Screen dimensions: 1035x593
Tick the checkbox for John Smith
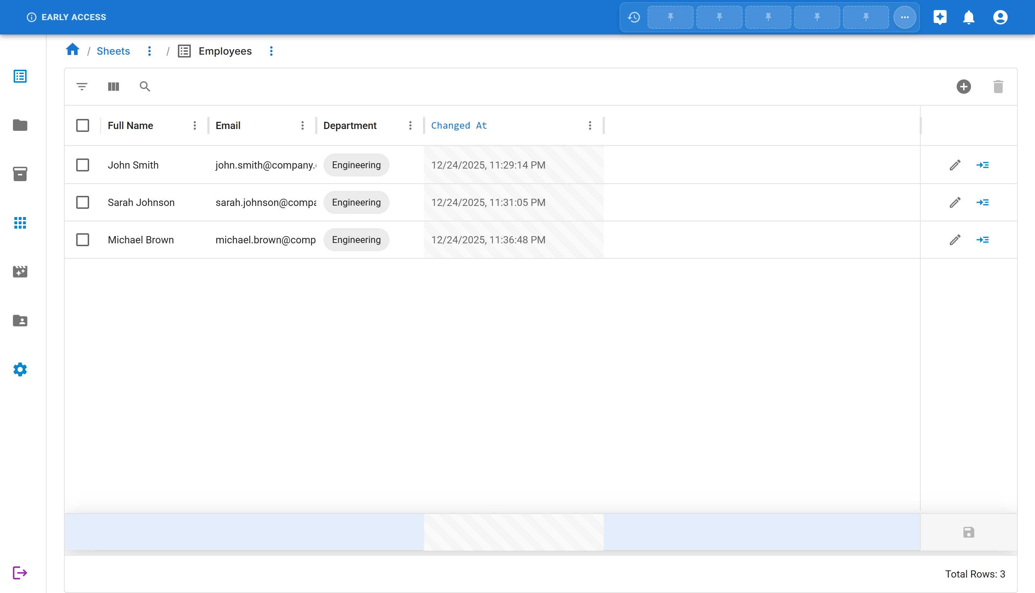pyautogui.click(x=83, y=165)
